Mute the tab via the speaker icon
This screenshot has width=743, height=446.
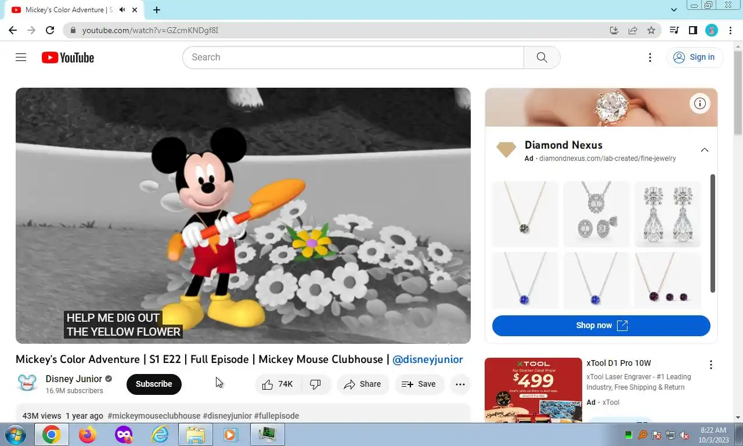coord(122,10)
